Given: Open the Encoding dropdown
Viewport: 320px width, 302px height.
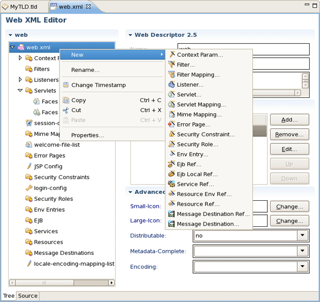Looking at the screenshot, I should coord(303,266).
